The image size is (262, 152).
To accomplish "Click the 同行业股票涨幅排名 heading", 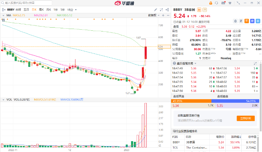I will click(x=185, y=131).
